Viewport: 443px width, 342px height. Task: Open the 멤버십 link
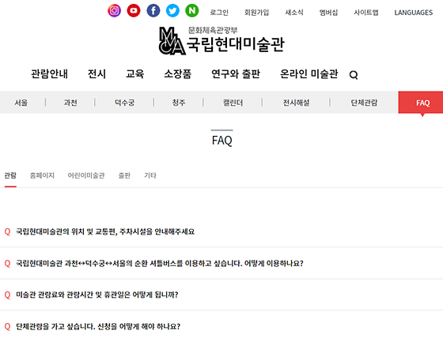pos(328,13)
